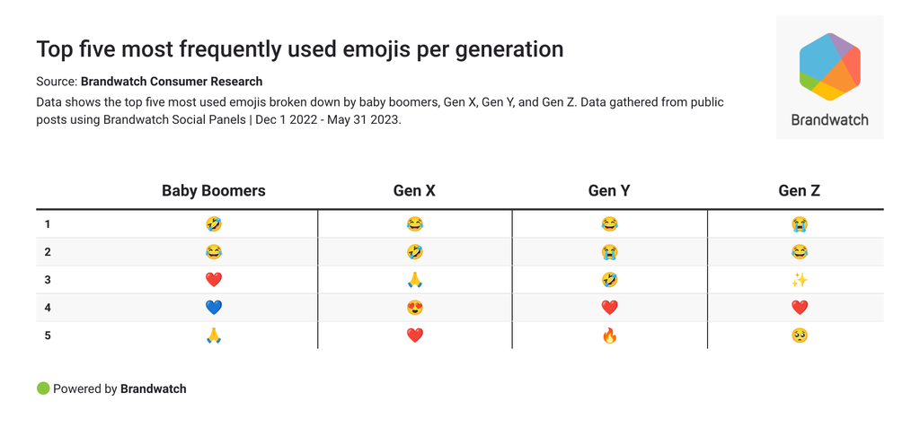The image size is (920, 427).
Task: Select the Gen Y column header
Action: [x=609, y=190]
